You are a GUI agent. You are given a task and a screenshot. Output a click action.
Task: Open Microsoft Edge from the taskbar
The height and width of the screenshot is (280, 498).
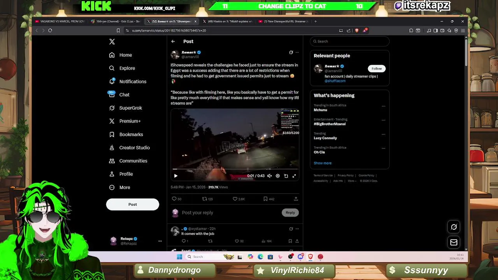pyautogui.click(x=260, y=257)
